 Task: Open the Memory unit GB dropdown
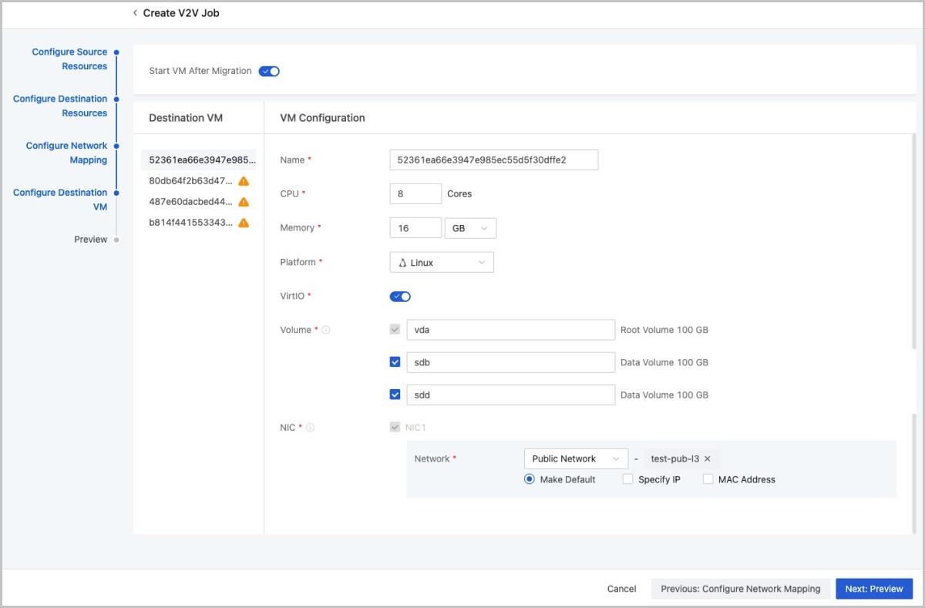(x=470, y=228)
